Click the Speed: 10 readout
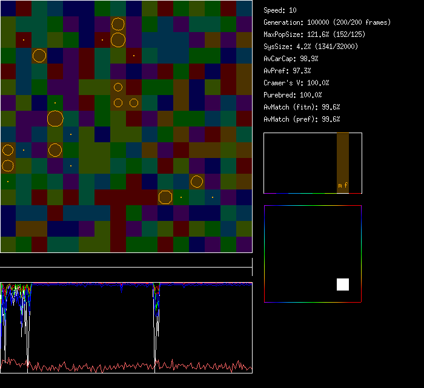The height and width of the screenshot is (388, 424). tap(280, 10)
